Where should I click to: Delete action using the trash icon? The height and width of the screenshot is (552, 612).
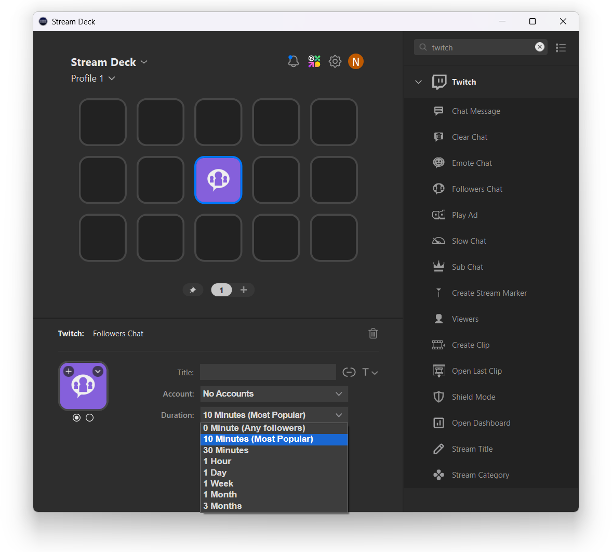[373, 334]
